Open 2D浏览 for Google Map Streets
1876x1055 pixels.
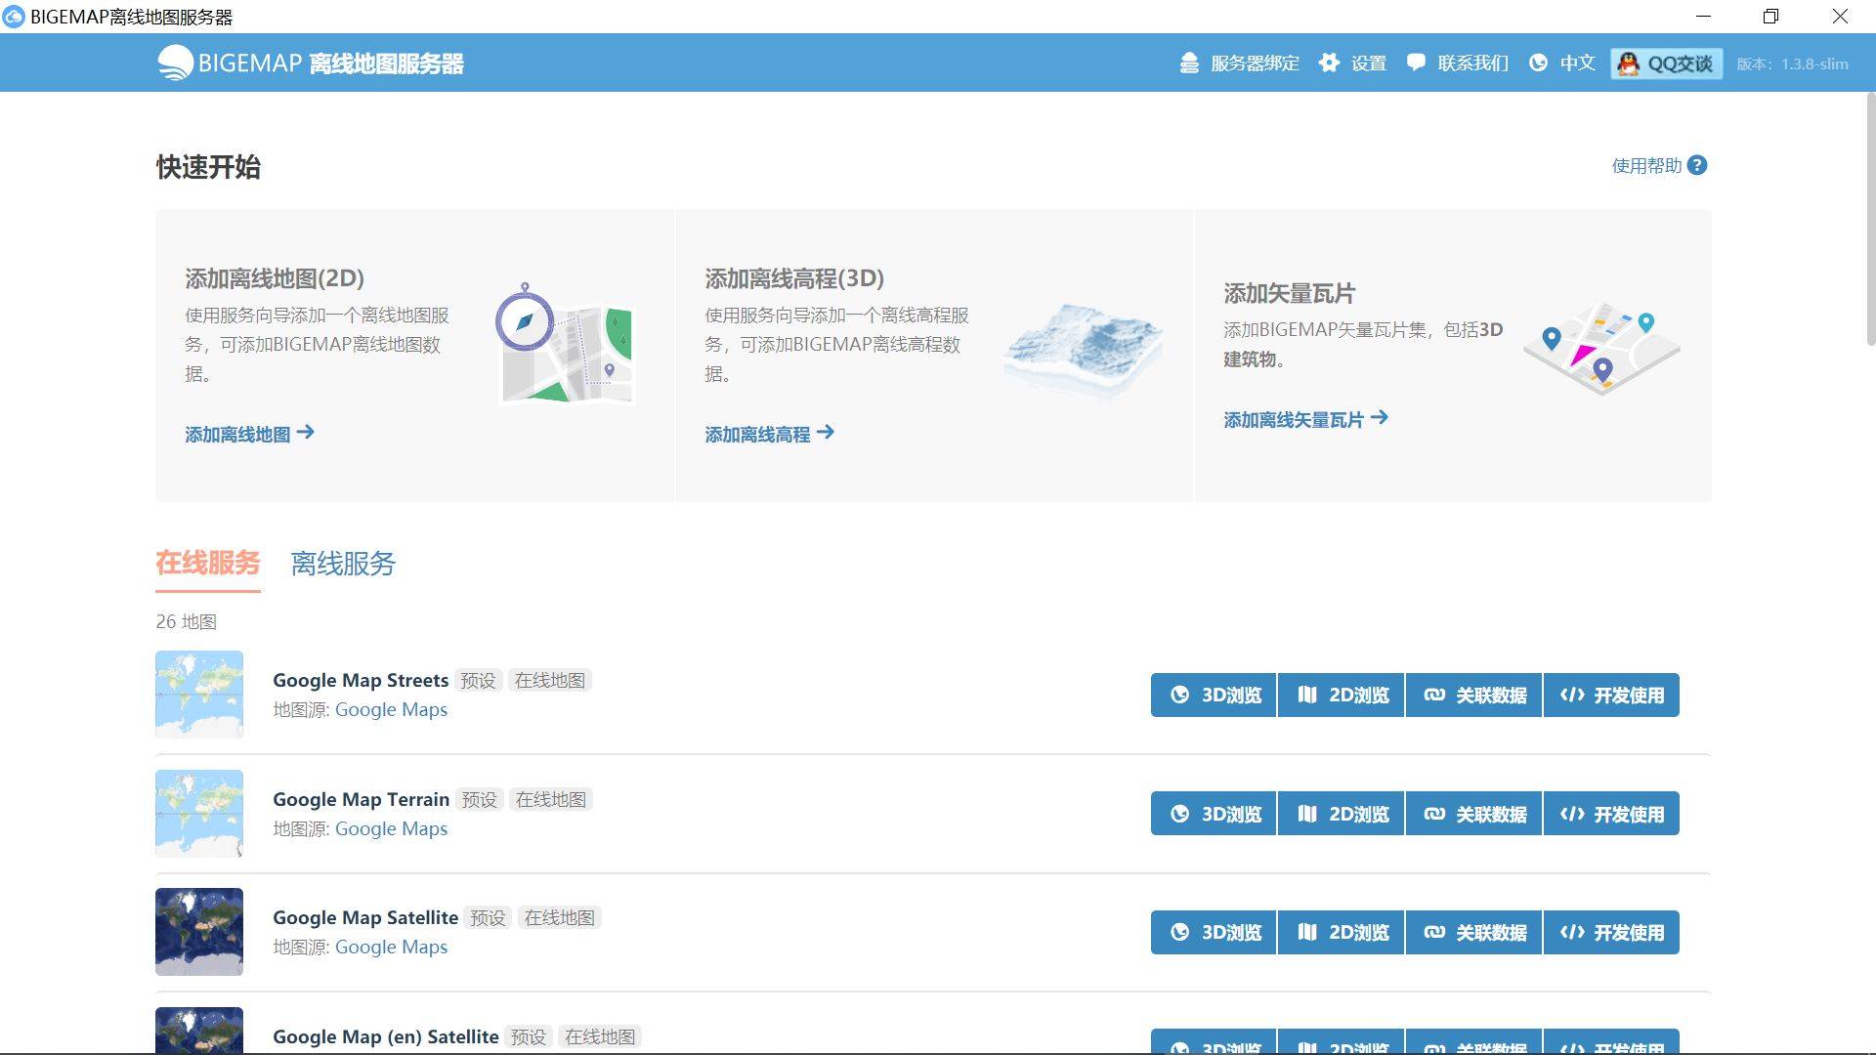[1342, 695]
